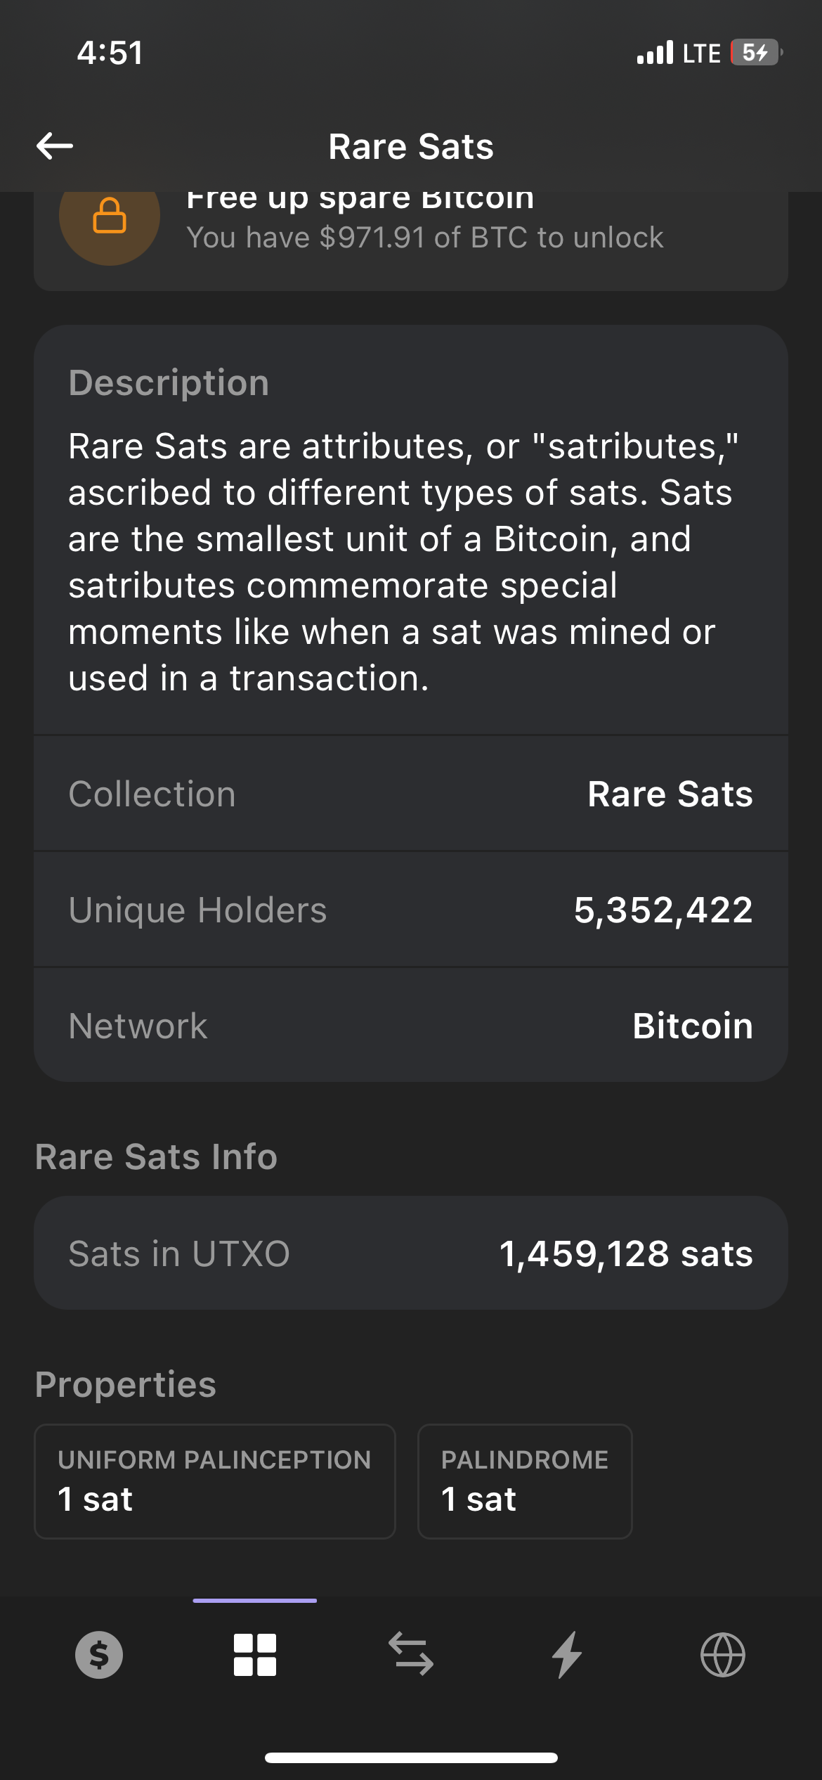The height and width of the screenshot is (1780, 822).
Task: Select the Palindrome property chip
Action: coord(525,1481)
